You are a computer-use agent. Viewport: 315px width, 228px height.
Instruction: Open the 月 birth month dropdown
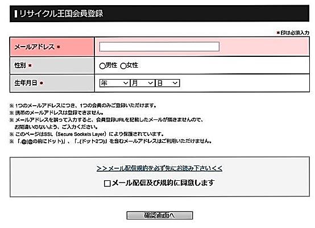pos(143,83)
